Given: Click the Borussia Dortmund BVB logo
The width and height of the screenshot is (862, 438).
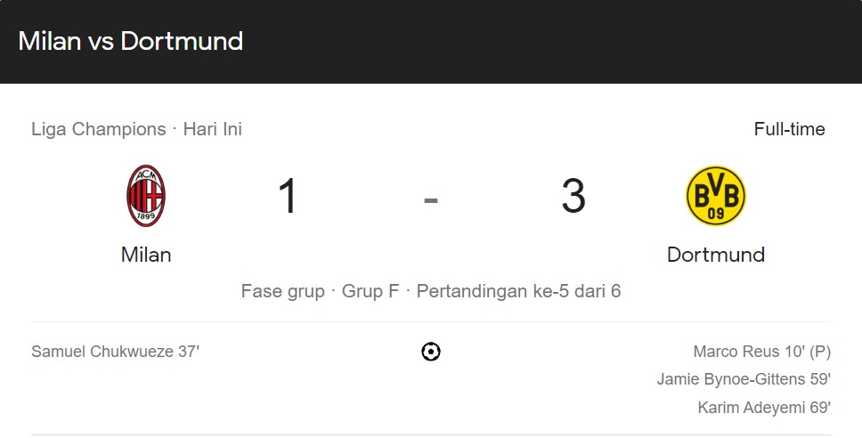Looking at the screenshot, I should [x=716, y=196].
